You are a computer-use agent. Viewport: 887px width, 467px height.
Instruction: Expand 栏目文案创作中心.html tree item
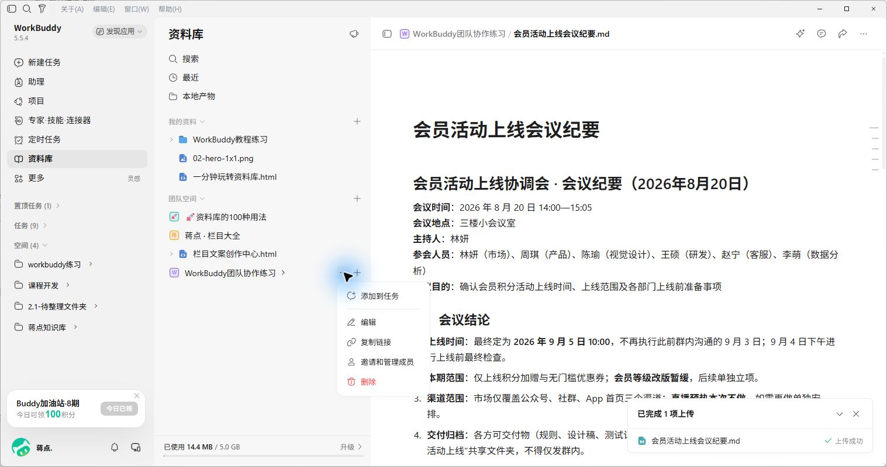(171, 254)
